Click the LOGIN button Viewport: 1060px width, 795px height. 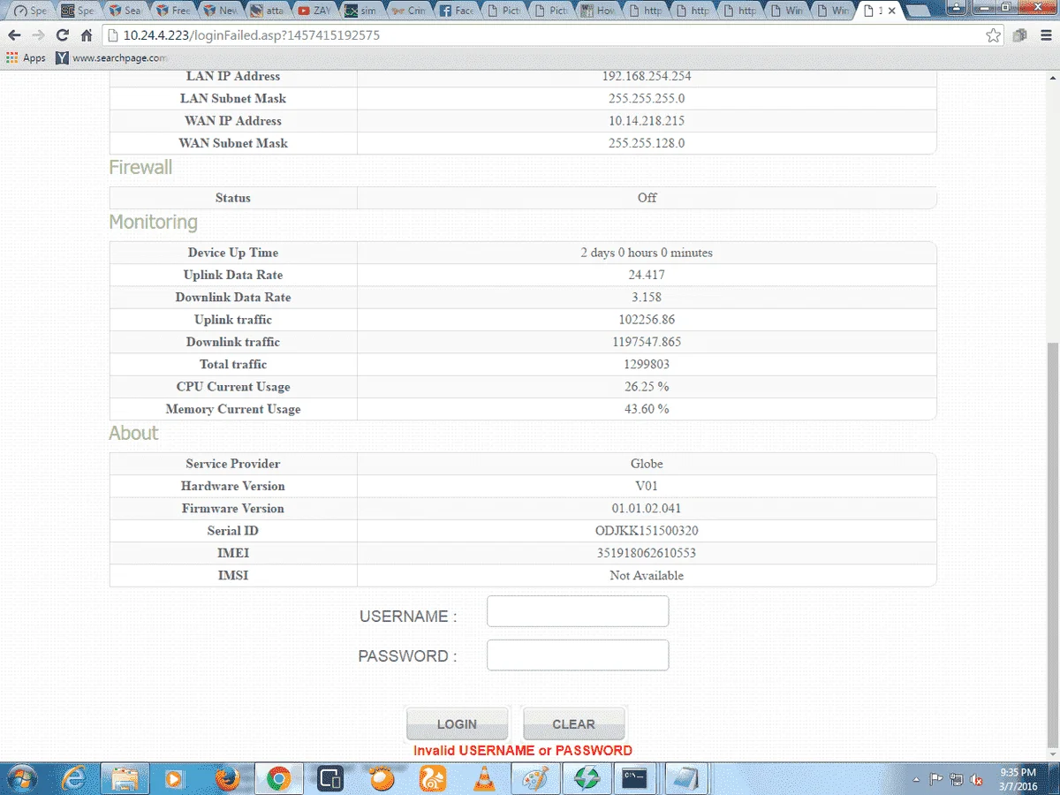(x=457, y=723)
